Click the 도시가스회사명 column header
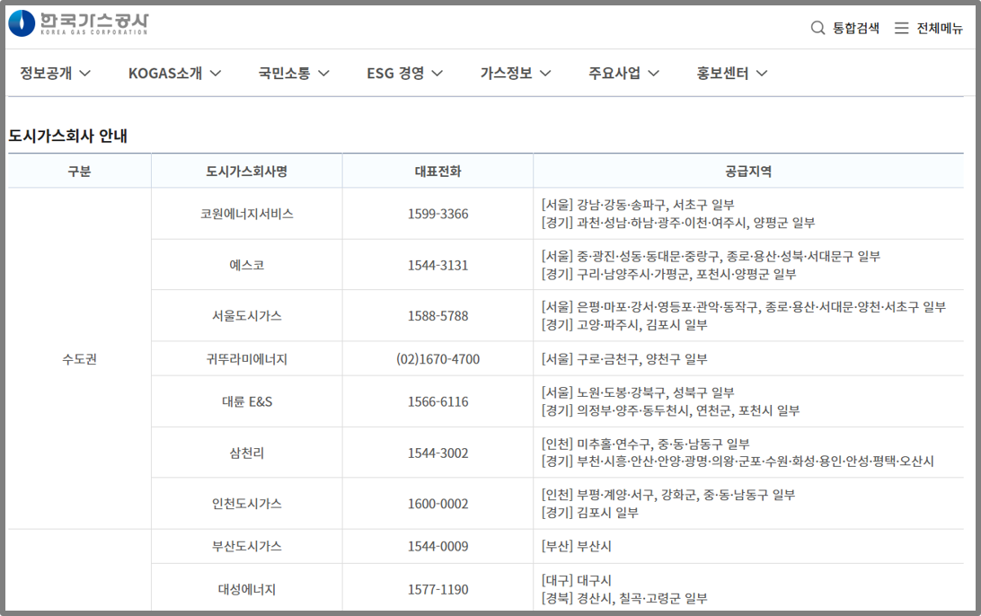The height and width of the screenshot is (616, 981). pos(246,171)
